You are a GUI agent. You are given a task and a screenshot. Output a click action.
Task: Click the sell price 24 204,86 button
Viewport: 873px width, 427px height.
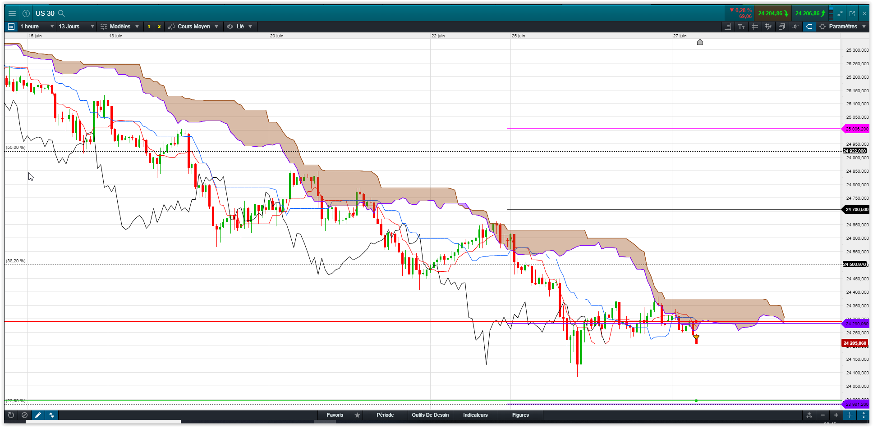[x=773, y=13]
